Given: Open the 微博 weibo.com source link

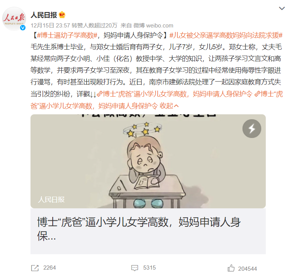Looking at the screenshot, I should click(x=153, y=26).
